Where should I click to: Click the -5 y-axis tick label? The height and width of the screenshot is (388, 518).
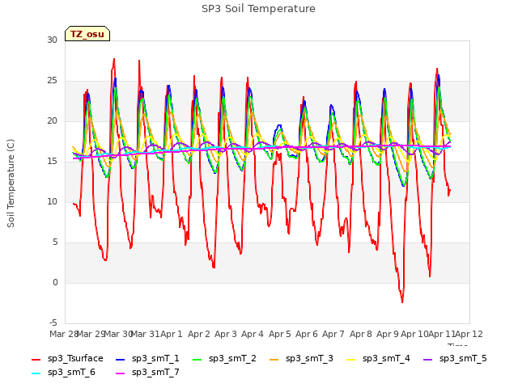tap(53, 323)
